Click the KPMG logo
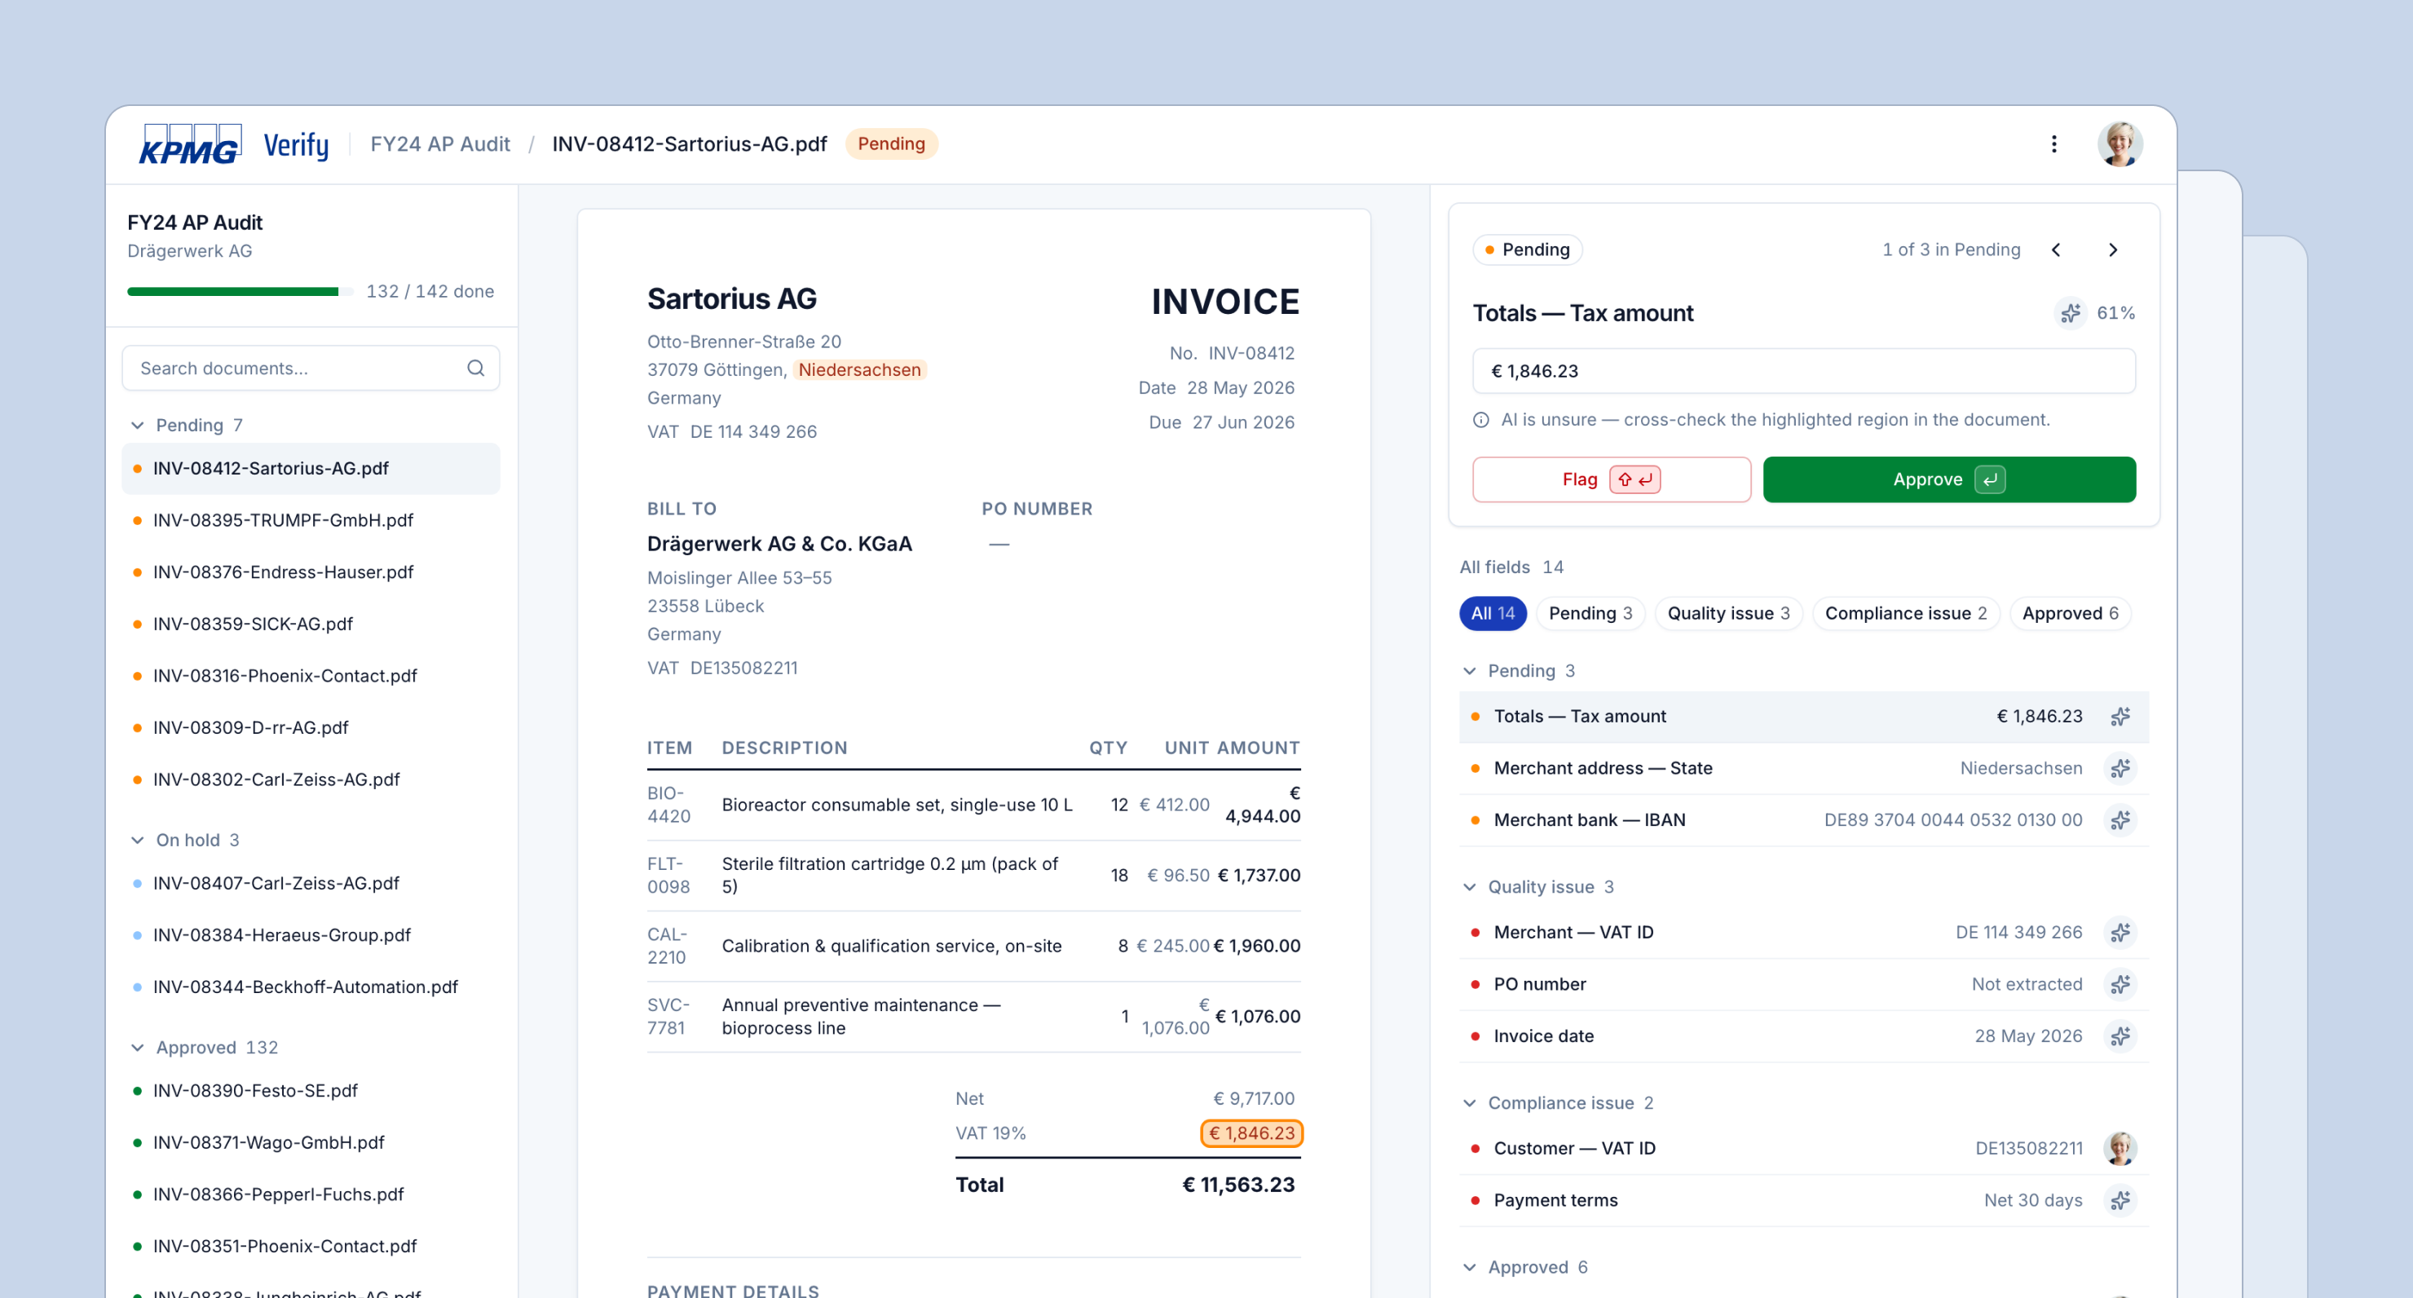Viewport: 2413px width, 1298px height. pos(190,143)
